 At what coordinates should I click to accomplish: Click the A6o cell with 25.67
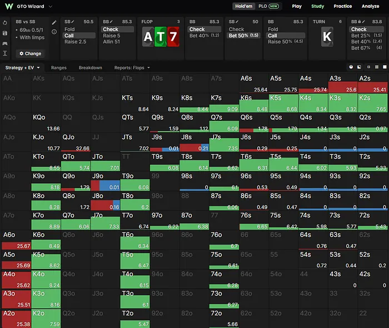coord(16,240)
